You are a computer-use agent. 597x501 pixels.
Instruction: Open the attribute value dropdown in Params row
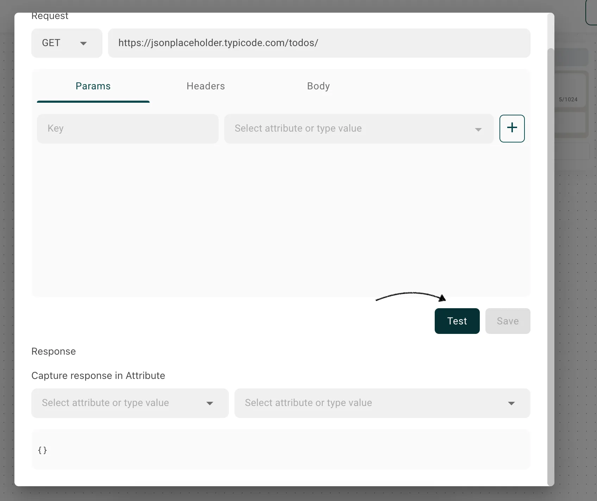point(478,129)
